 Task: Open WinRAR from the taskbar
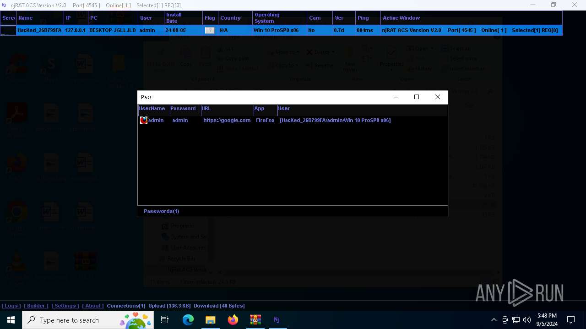click(x=255, y=320)
